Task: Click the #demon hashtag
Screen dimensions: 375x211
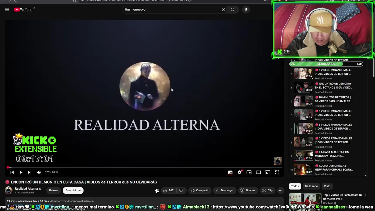Action: [88, 201]
